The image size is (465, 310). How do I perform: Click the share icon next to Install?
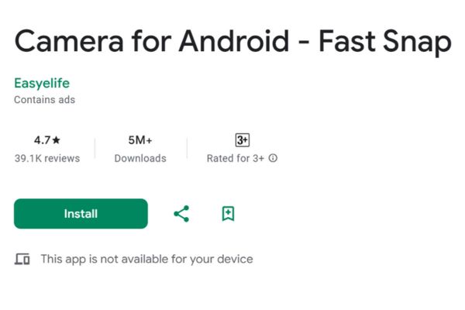coord(181,214)
